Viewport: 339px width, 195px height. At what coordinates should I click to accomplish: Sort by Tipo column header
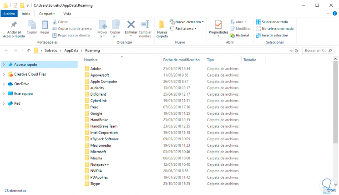tap(210, 60)
